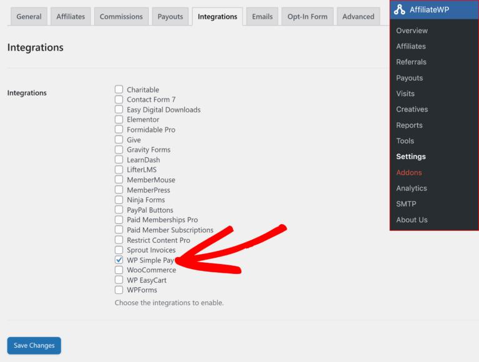Go to the Opt-In Form tab
The image size is (479, 362).
[307, 17]
